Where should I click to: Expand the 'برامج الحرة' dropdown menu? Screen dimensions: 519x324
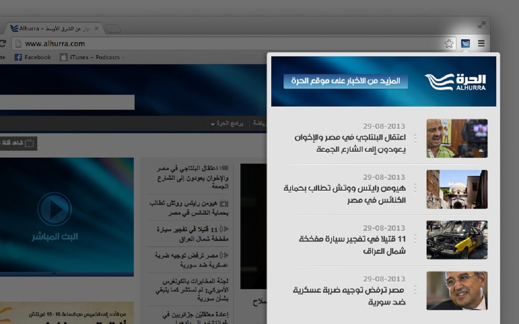tap(227, 124)
